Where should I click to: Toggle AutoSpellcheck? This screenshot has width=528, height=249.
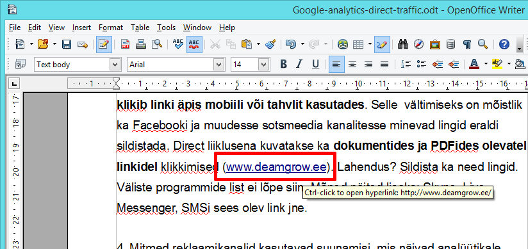coord(194,44)
